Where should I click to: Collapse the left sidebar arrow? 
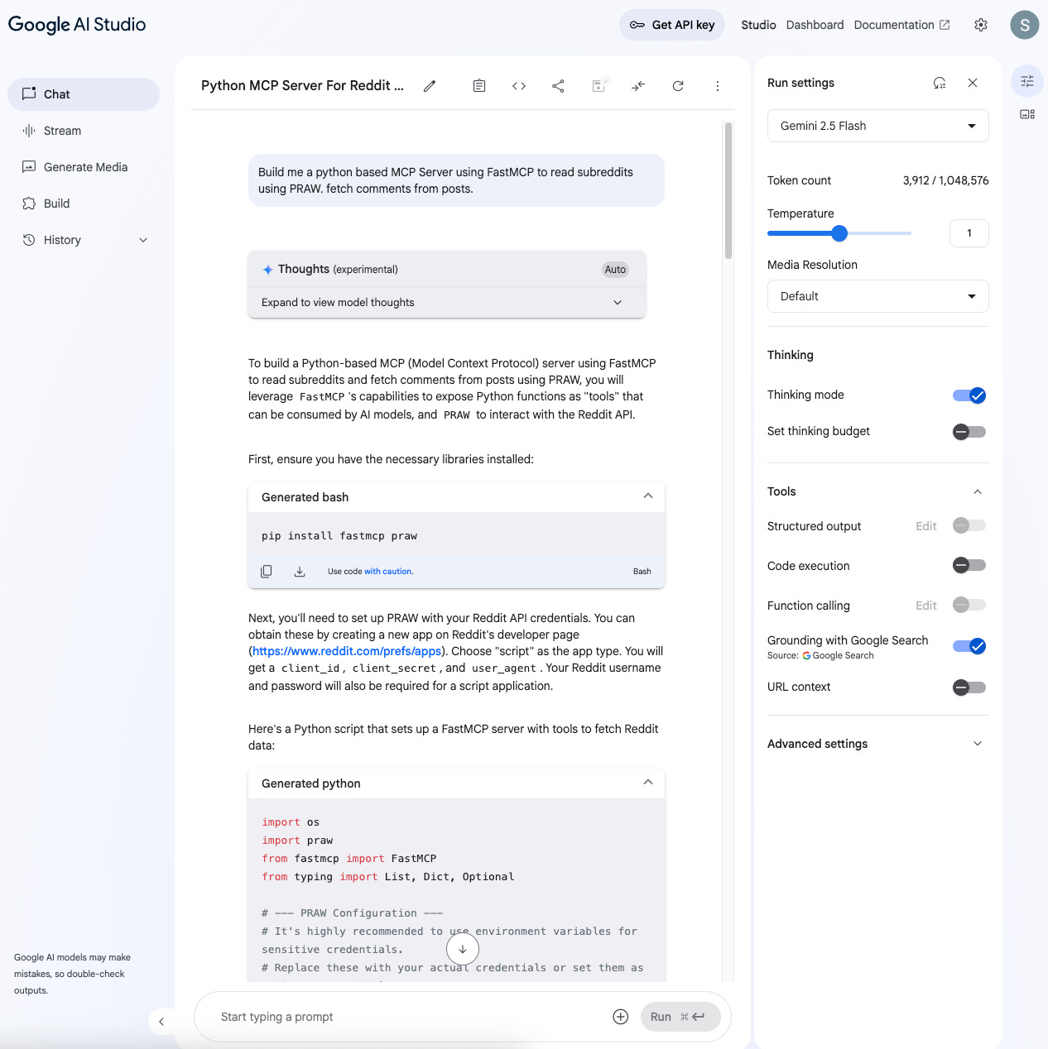[x=161, y=1022]
